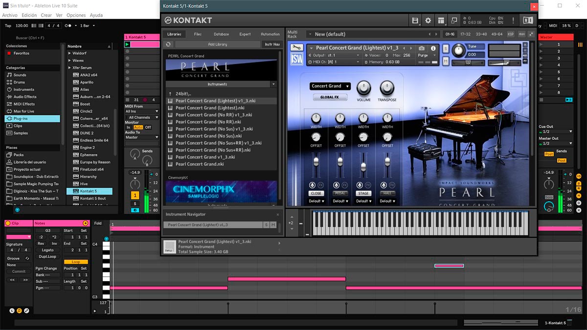Click the groove hot-swap icon
Screen dimensions: 587x330
click(27, 258)
